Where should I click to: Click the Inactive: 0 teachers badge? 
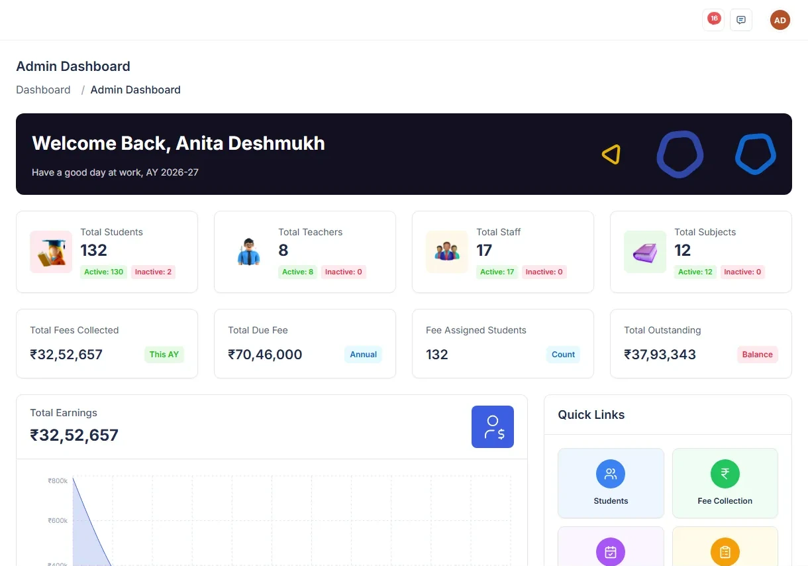click(x=344, y=272)
